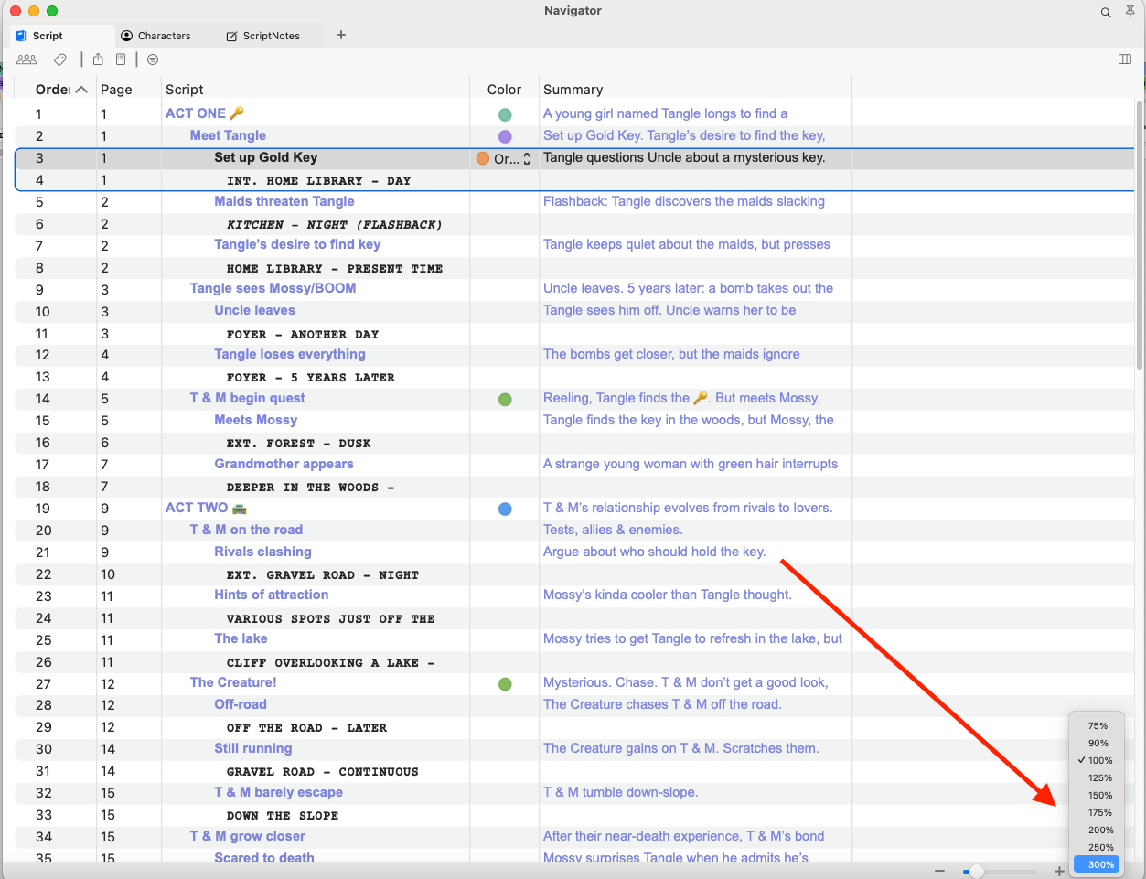Image resolution: width=1146 pixels, height=879 pixels.
Task: Sort by Order column header arrow
Action: point(81,90)
